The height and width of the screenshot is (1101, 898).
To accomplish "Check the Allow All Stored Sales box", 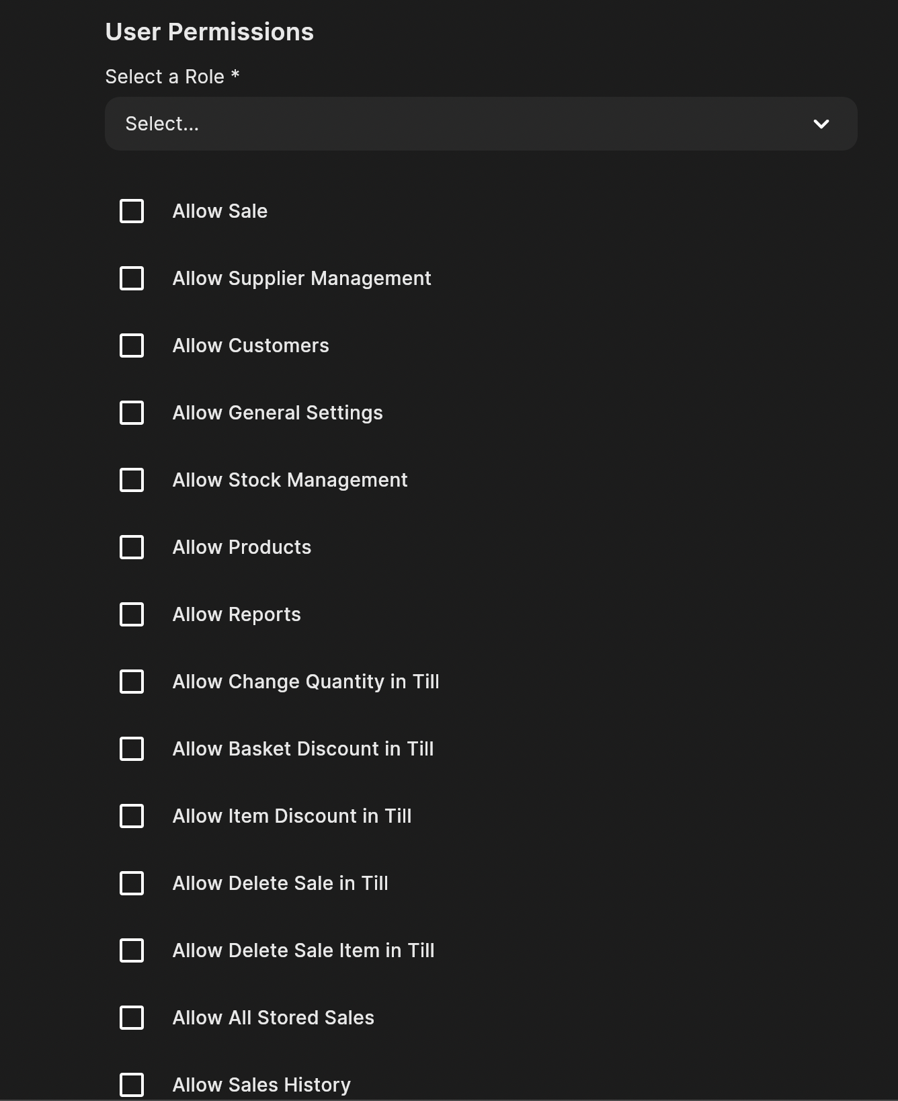I will tap(132, 1018).
